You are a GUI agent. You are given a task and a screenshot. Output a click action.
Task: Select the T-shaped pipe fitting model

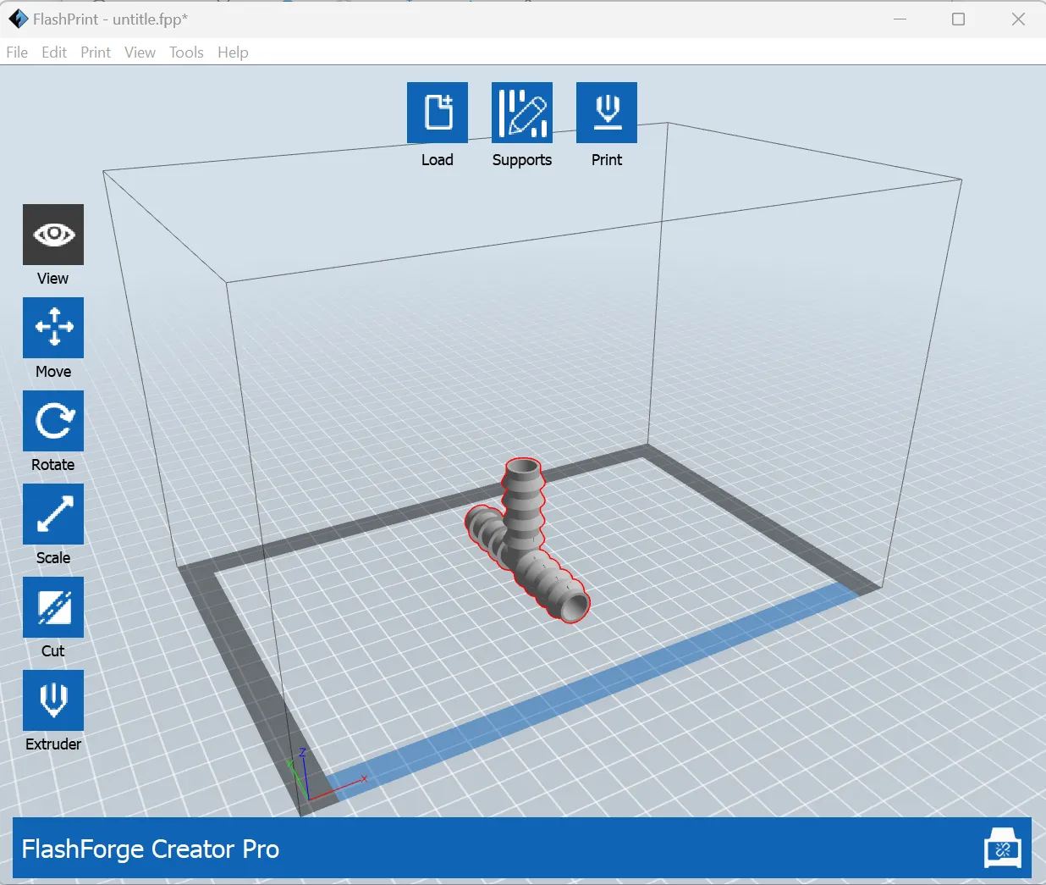point(526,542)
